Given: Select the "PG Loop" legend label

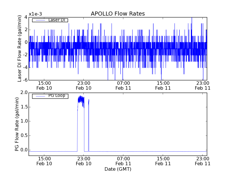Looking at the screenshot, I should (57, 96).
